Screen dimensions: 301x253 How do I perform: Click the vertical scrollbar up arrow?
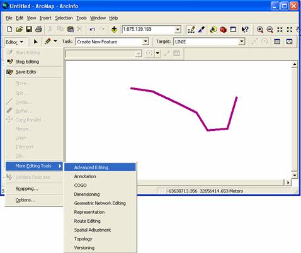[295, 64]
